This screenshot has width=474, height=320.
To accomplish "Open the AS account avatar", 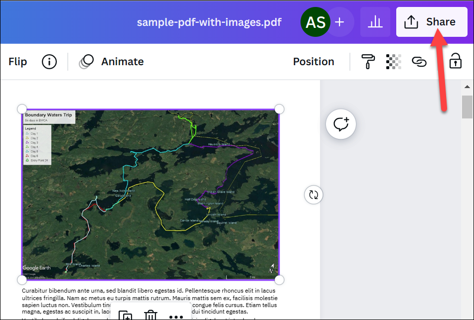I will coord(315,22).
